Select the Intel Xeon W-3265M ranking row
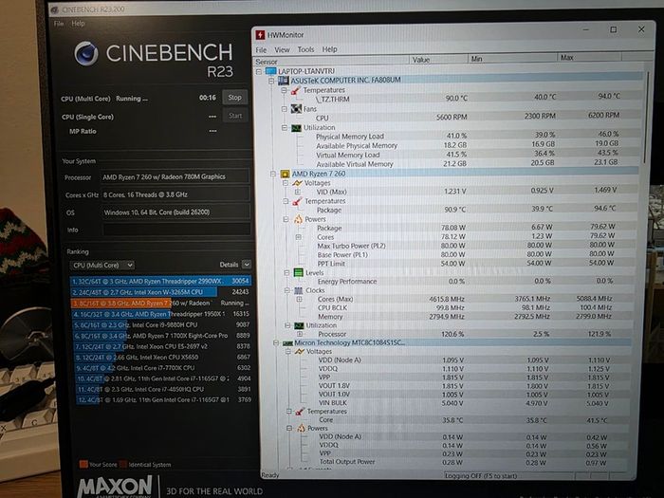 161,292
